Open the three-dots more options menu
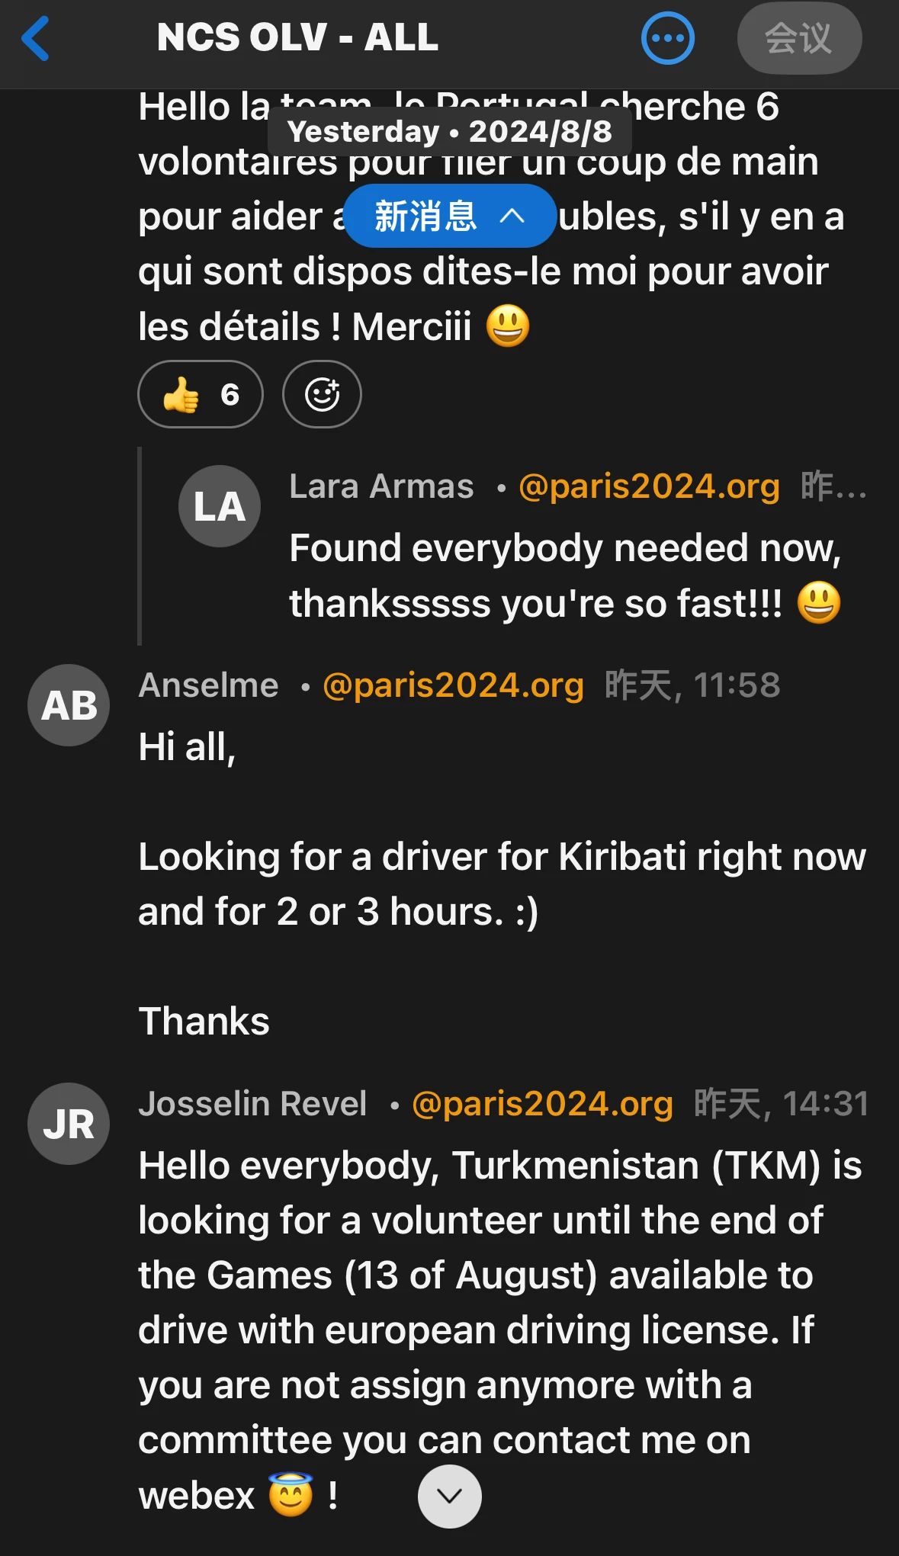 click(x=667, y=38)
